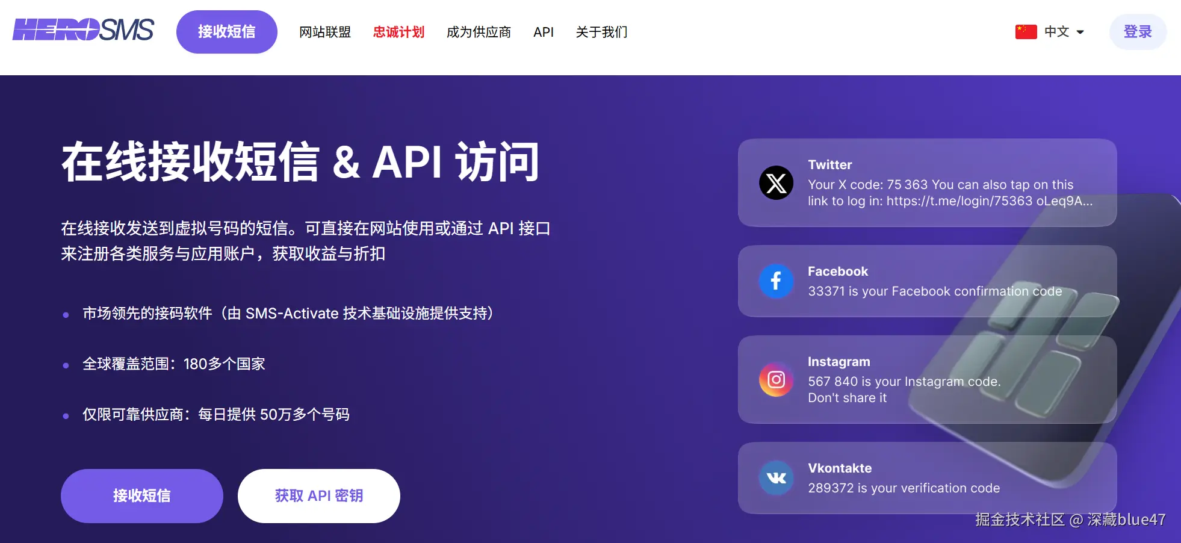
Task: Click the Vkontakte logo icon
Action: (x=776, y=478)
